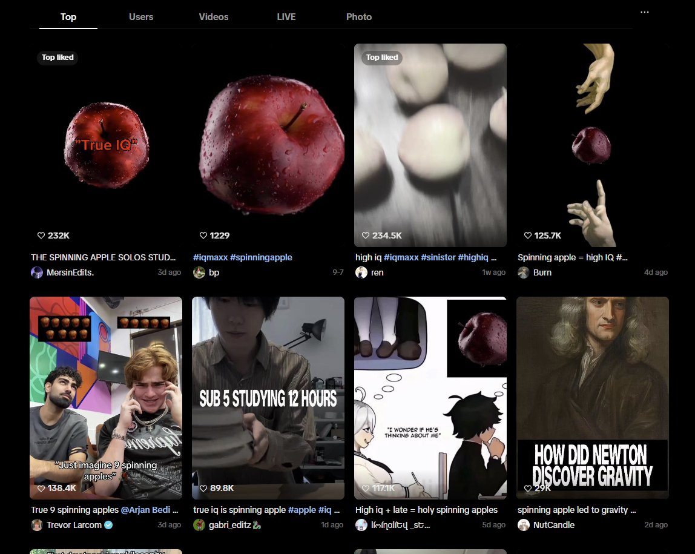Click the 1w ago timestamp beside ren
695x554 pixels.
494,272
